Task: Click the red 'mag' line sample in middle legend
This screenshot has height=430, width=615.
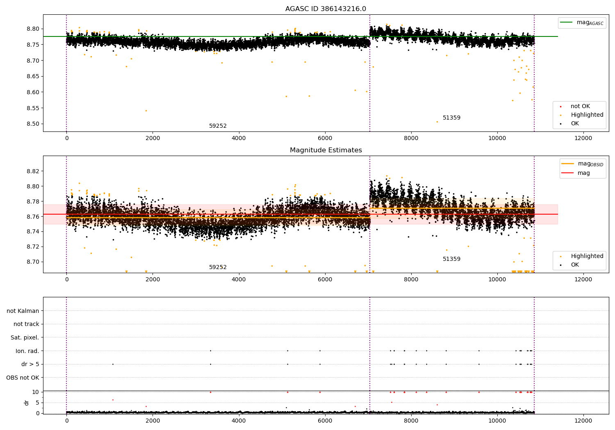Action: pos(567,173)
